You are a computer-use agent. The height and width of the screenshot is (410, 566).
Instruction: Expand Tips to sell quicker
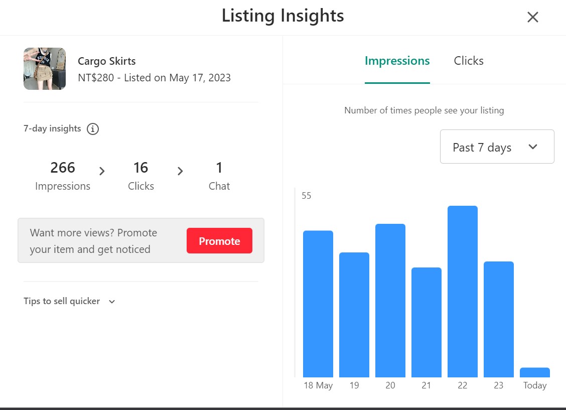coord(69,302)
